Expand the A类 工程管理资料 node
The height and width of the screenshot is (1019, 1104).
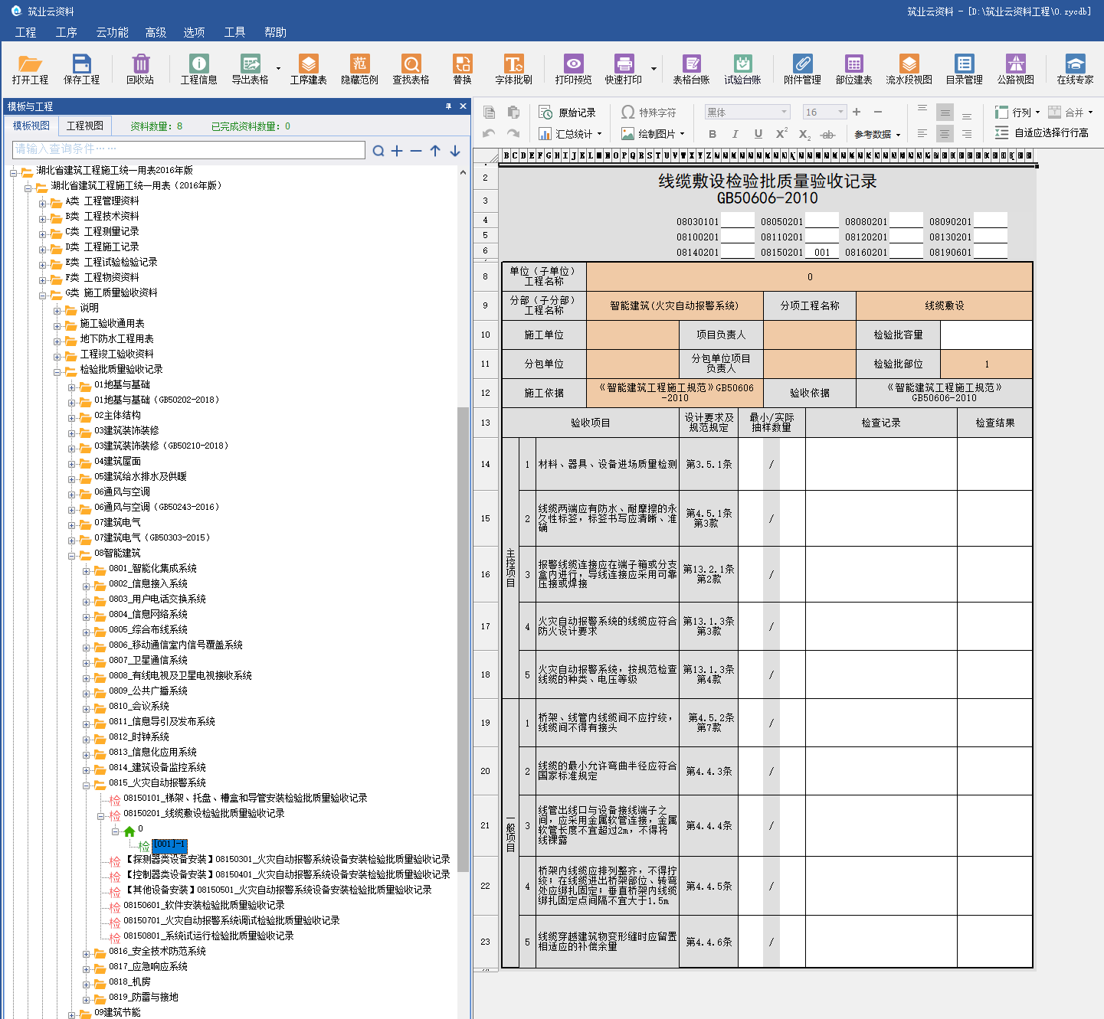pos(43,203)
